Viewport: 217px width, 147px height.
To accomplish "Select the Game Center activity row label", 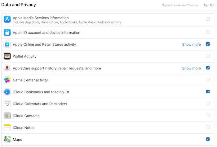I will [x=30, y=80].
